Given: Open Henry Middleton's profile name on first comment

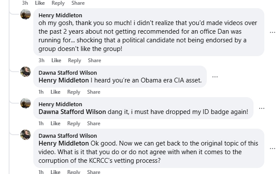Looking at the screenshot, I should click(x=60, y=16).
